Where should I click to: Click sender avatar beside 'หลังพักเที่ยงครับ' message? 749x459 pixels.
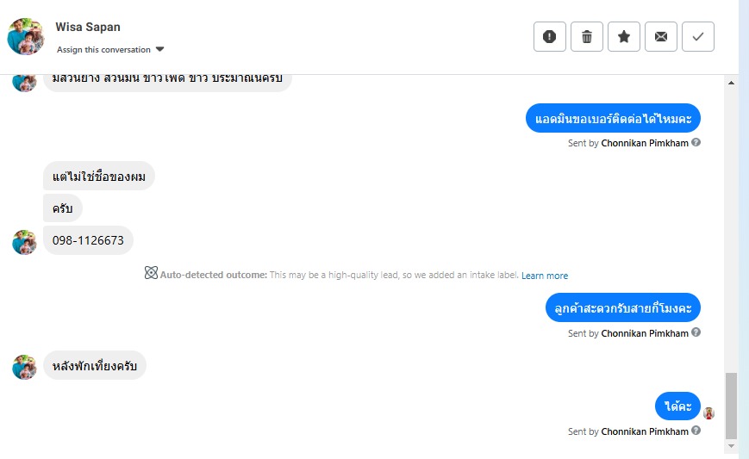pyautogui.click(x=24, y=367)
